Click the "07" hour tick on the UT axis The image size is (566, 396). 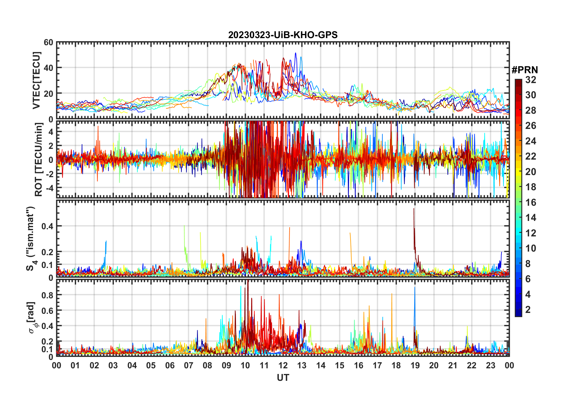click(189, 365)
